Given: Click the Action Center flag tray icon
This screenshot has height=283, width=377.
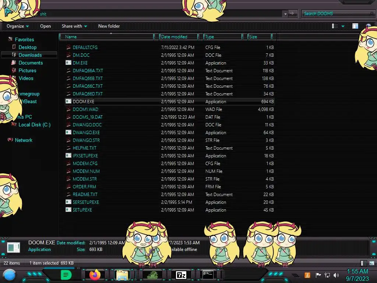Looking at the screenshot, I should coord(318,275).
